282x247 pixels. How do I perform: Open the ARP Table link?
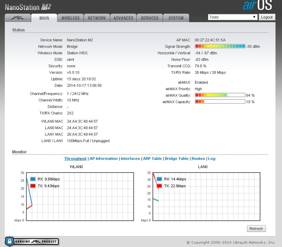[x=152, y=159]
